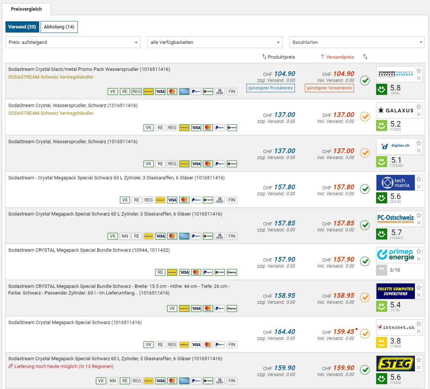Screen dimensions: 430x389
Task: Sort by Produktpreis column header
Action: coord(279,57)
